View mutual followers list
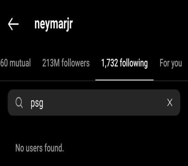Image resolution: width=188 pixels, height=166 pixels. point(15,63)
